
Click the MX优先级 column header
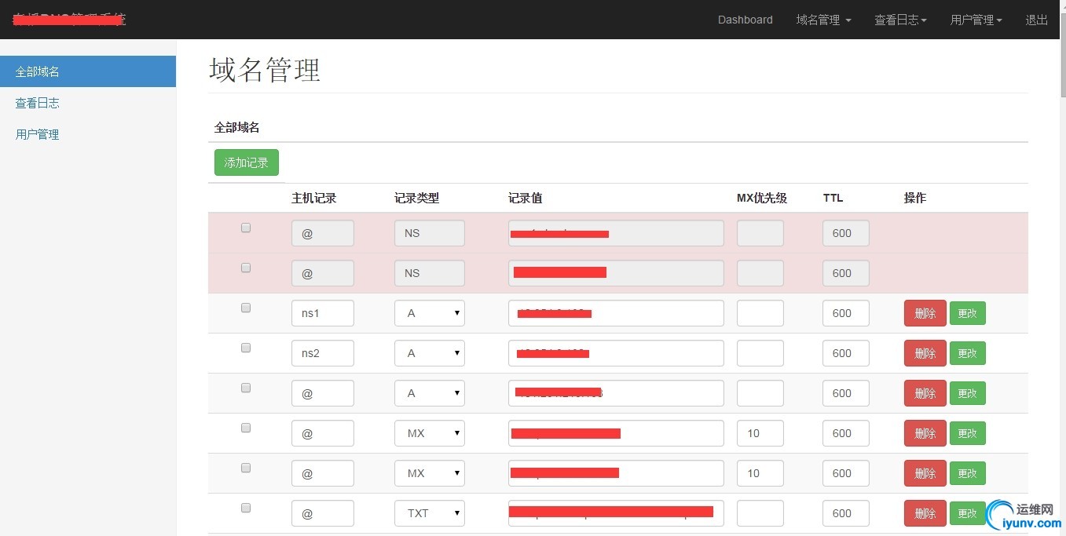pyautogui.click(x=762, y=199)
